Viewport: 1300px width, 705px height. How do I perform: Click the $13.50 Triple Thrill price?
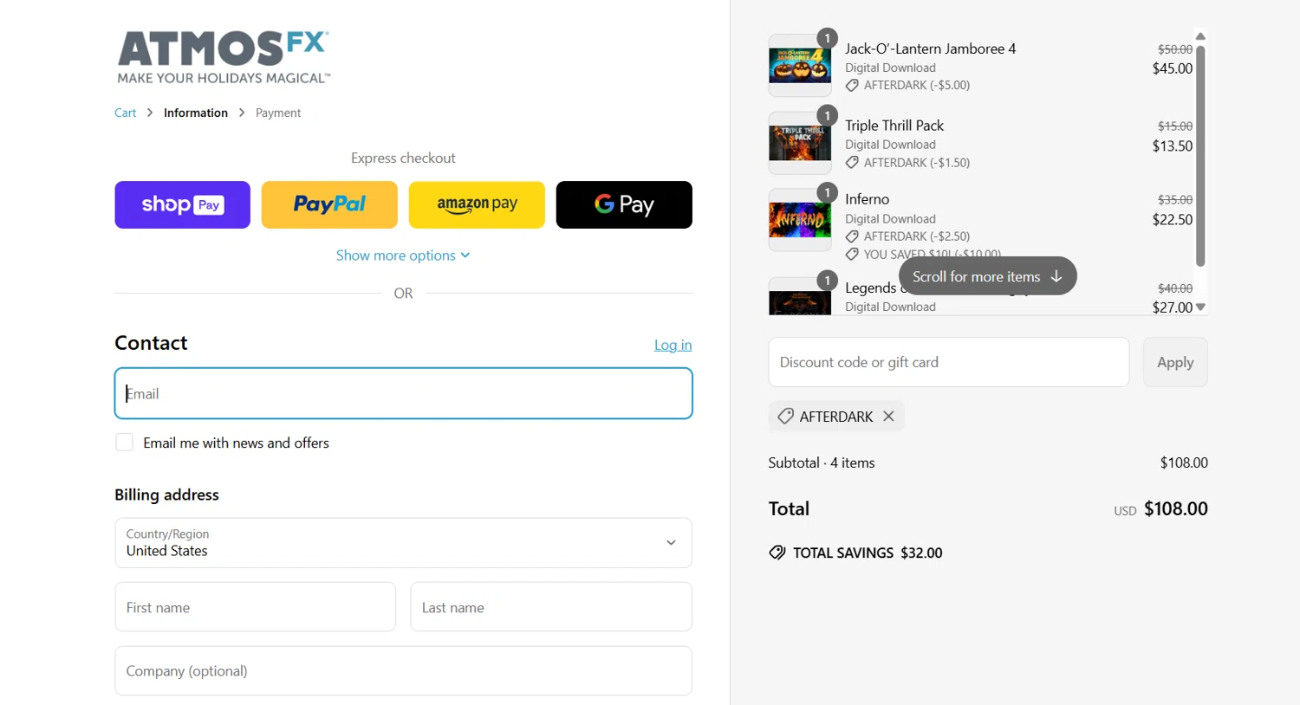pyautogui.click(x=1172, y=146)
